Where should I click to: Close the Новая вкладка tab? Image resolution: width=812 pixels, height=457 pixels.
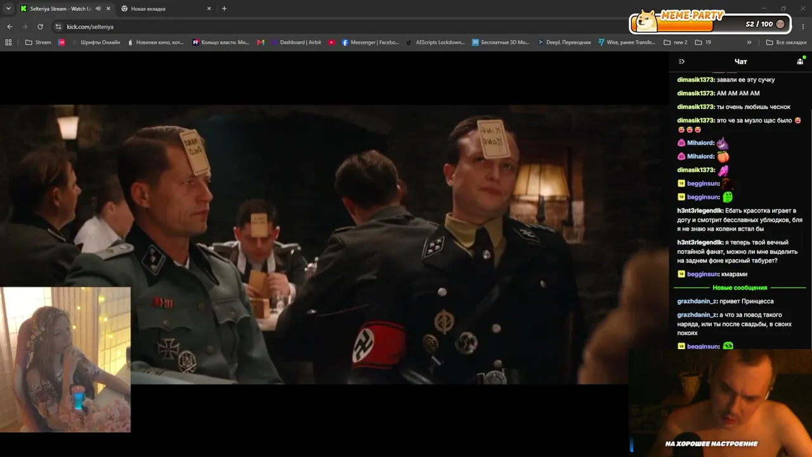(x=209, y=9)
